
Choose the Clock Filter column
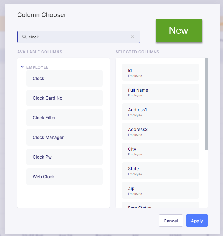point(65,118)
